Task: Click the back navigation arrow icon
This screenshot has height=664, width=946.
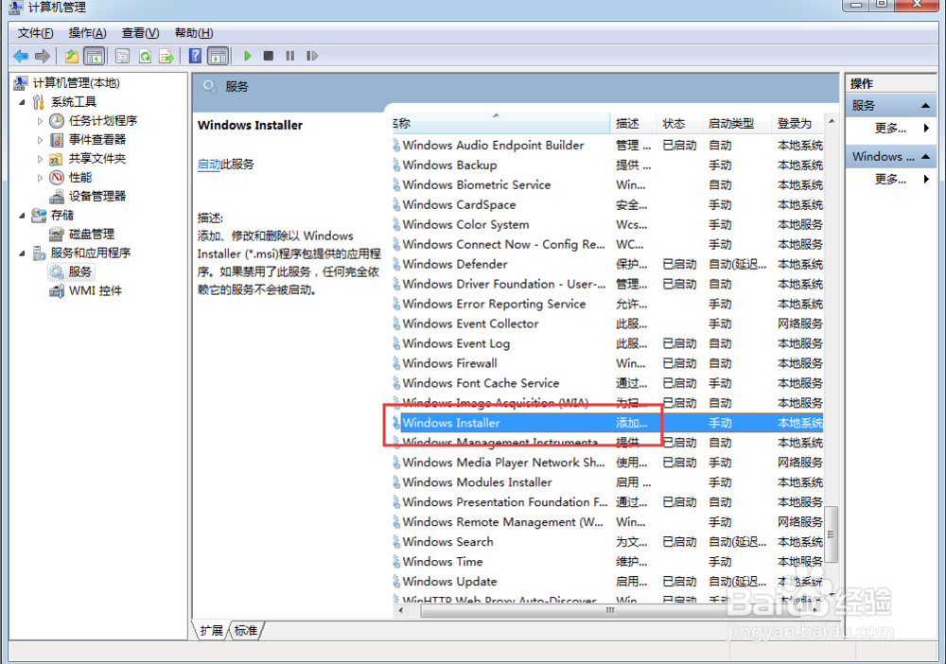Action: pyautogui.click(x=20, y=56)
